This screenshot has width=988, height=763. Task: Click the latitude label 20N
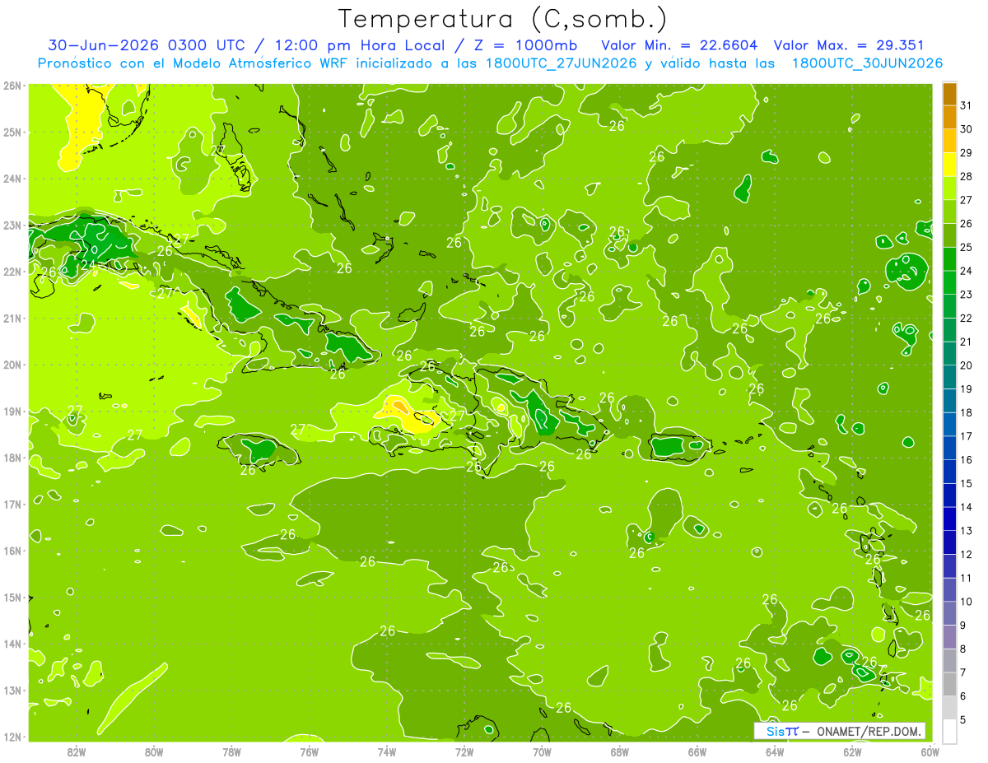point(13,364)
